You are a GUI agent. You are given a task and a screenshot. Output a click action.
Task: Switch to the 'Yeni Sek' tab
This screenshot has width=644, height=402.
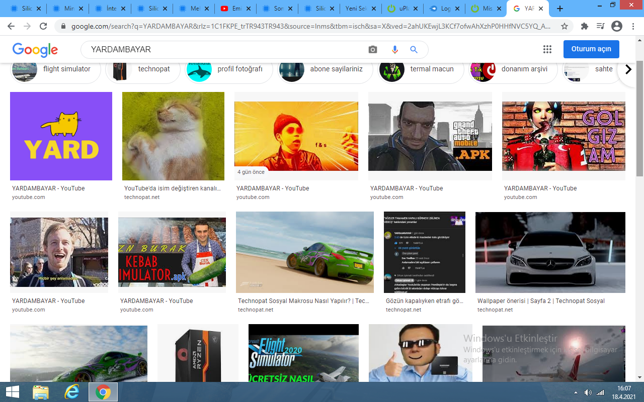[359, 9]
